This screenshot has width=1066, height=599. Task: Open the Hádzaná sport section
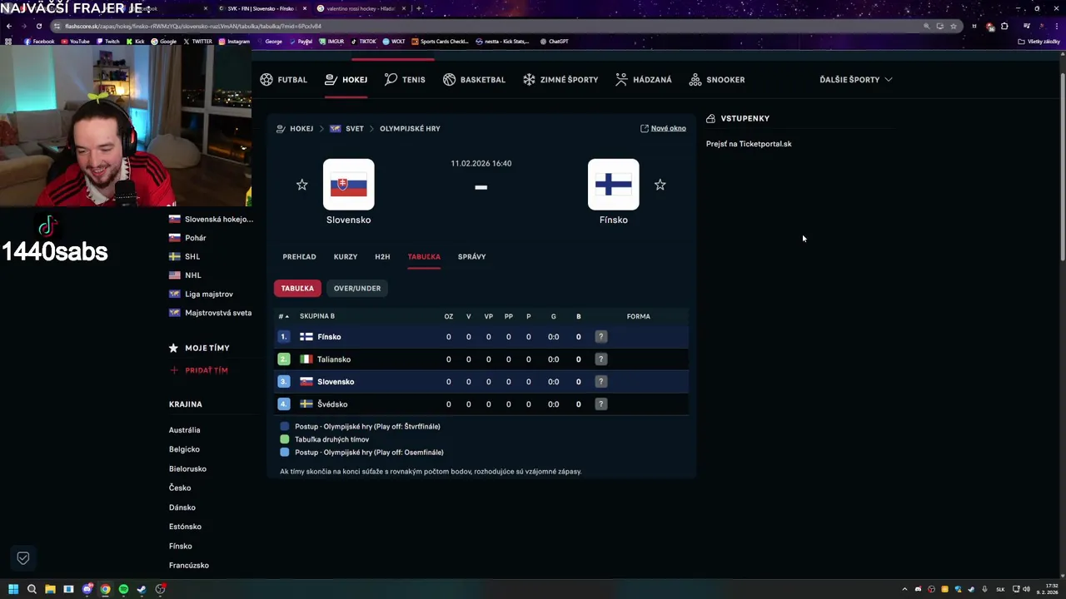click(x=644, y=80)
